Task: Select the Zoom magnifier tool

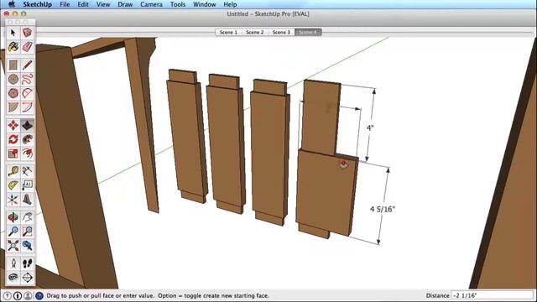Action: (x=13, y=232)
